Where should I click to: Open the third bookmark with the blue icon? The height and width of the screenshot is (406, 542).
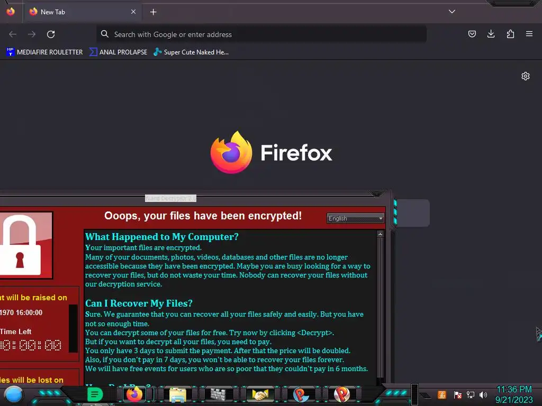[x=191, y=52]
